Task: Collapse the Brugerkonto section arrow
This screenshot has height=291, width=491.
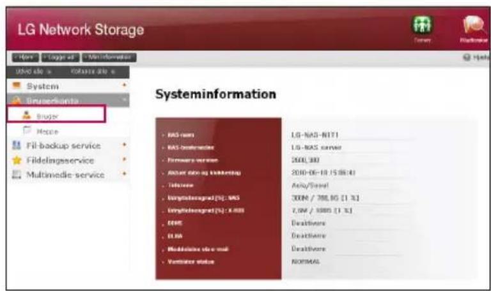Action: tap(124, 100)
